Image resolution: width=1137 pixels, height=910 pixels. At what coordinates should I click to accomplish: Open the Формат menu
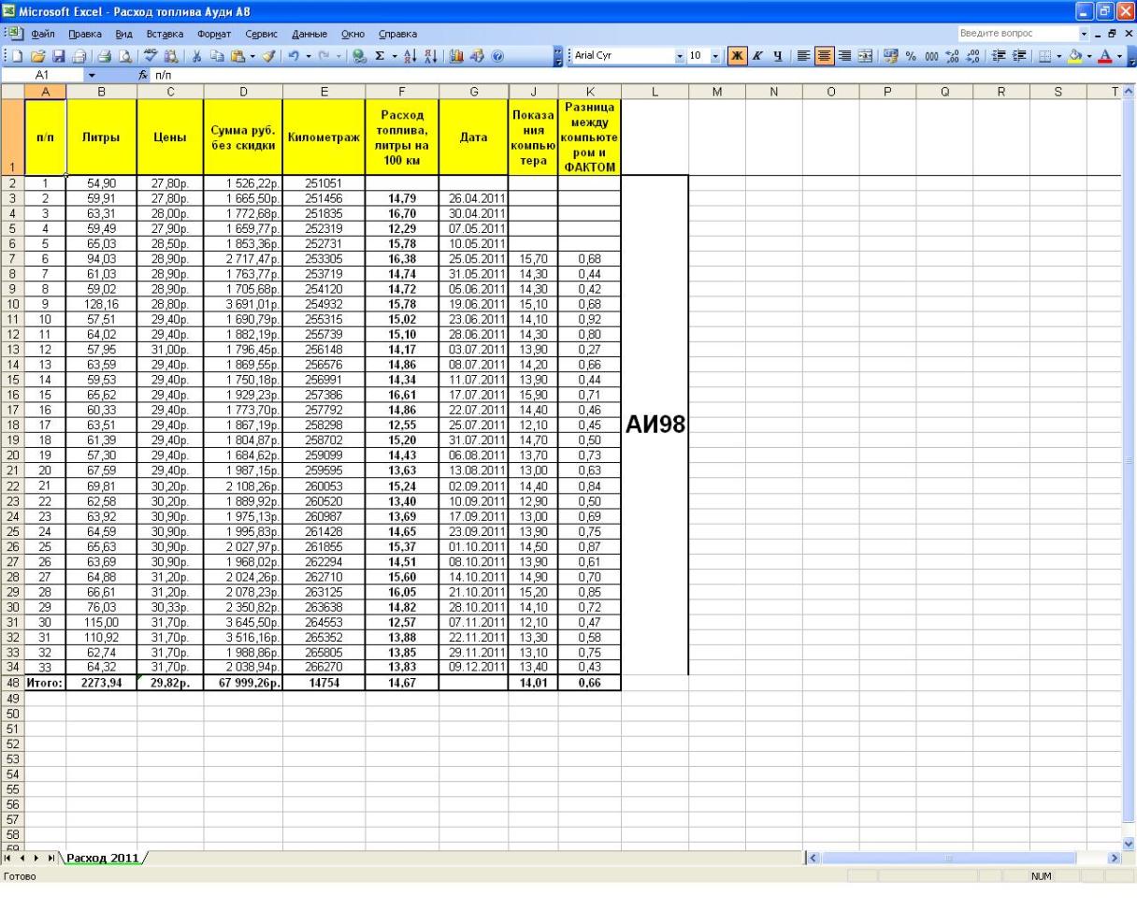[x=213, y=34]
